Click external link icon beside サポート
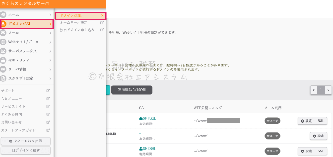The width and height of the screenshot is (333, 157). [48, 91]
